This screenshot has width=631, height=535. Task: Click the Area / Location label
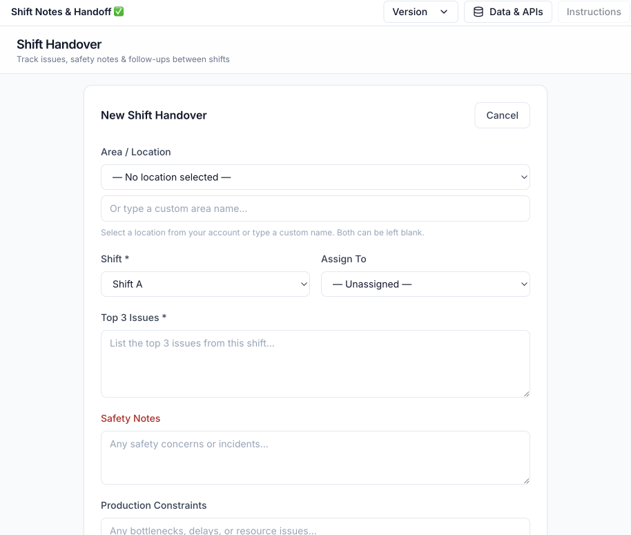pyautogui.click(x=135, y=152)
